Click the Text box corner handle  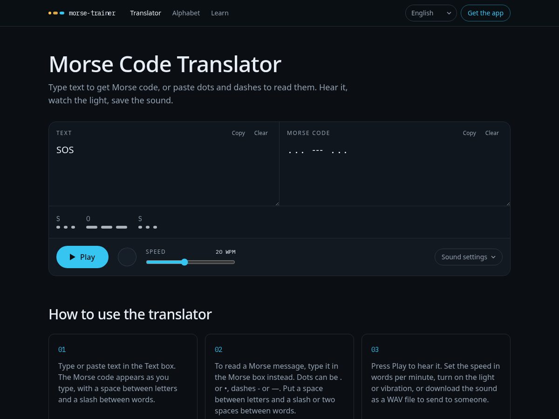pos(277,203)
